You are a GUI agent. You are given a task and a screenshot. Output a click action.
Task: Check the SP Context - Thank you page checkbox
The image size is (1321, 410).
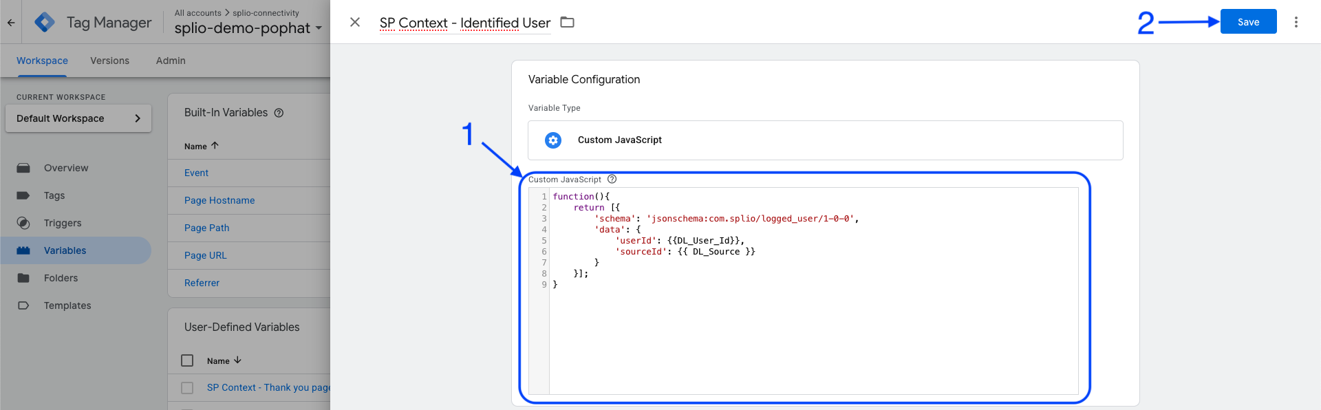pos(187,388)
